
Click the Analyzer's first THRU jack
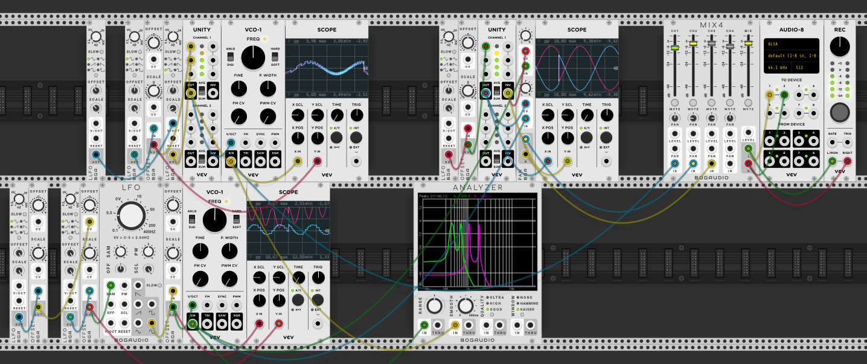click(x=438, y=327)
